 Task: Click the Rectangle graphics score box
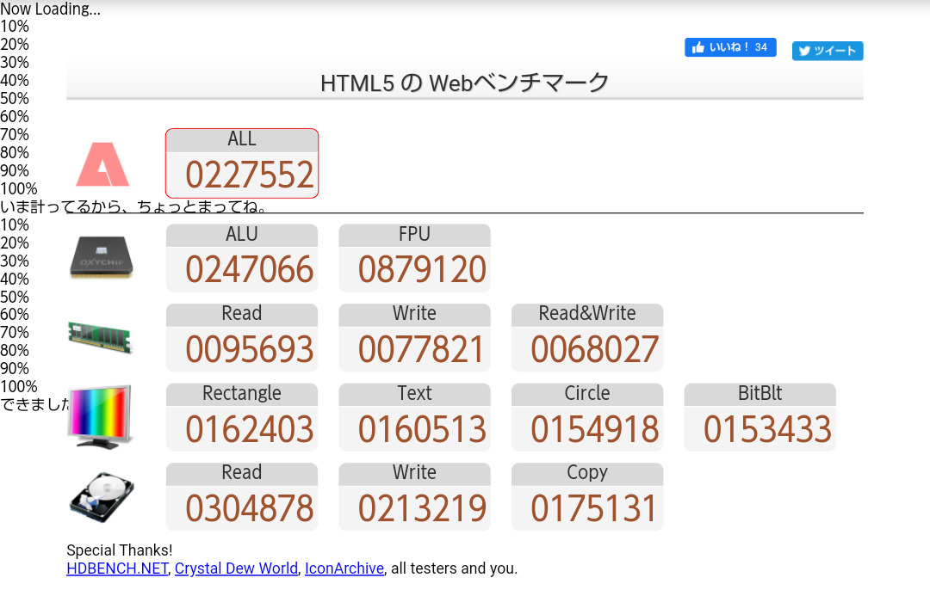[x=242, y=417]
